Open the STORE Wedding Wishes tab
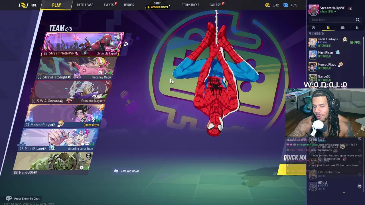 coord(158,5)
